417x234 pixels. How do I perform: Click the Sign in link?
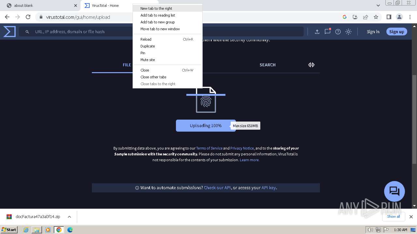click(x=373, y=32)
